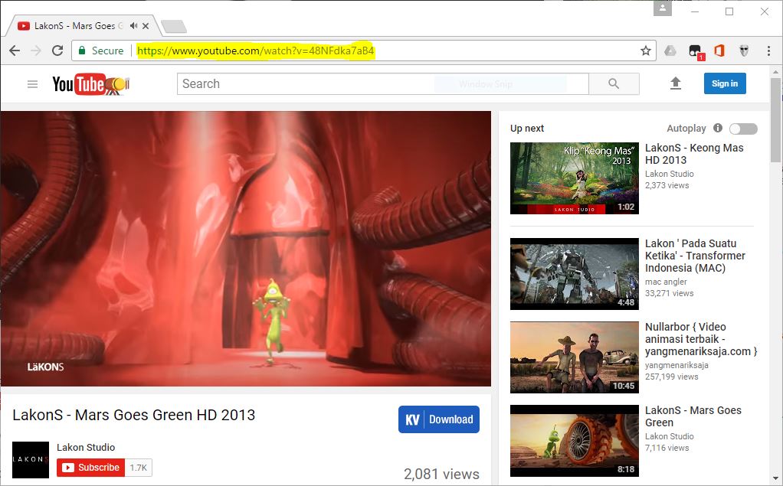Click the tab's speaker audio icon
This screenshot has height=486, width=783.
133,25
